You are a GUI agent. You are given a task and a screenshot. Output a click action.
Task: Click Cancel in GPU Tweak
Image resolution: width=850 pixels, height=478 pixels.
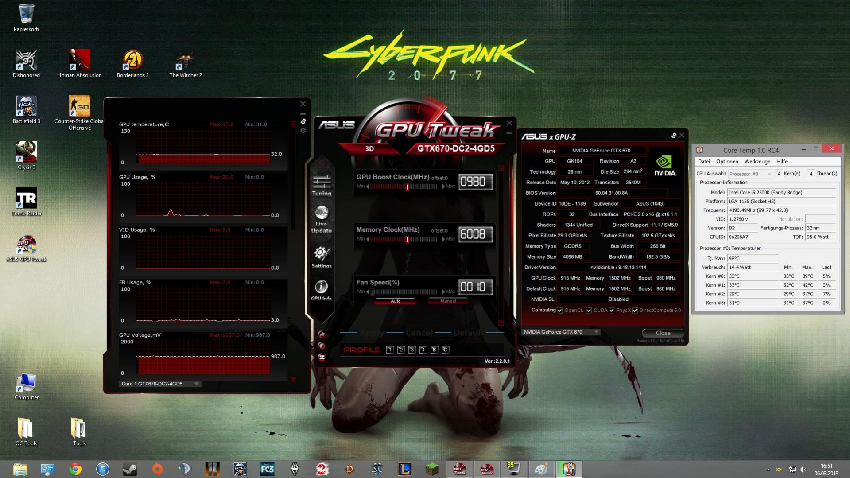[x=419, y=333]
